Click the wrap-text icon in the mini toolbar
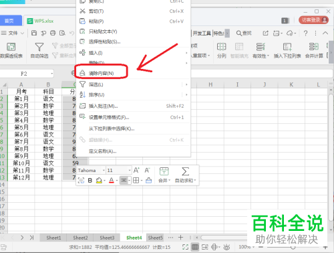This screenshot has height=253, width=334. point(81,180)
